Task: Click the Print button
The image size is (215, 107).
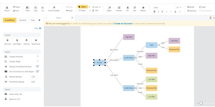Action: point(16,11)
